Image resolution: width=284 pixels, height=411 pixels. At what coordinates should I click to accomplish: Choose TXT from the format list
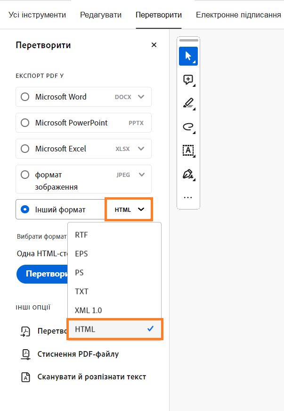[x=81, y=292]
